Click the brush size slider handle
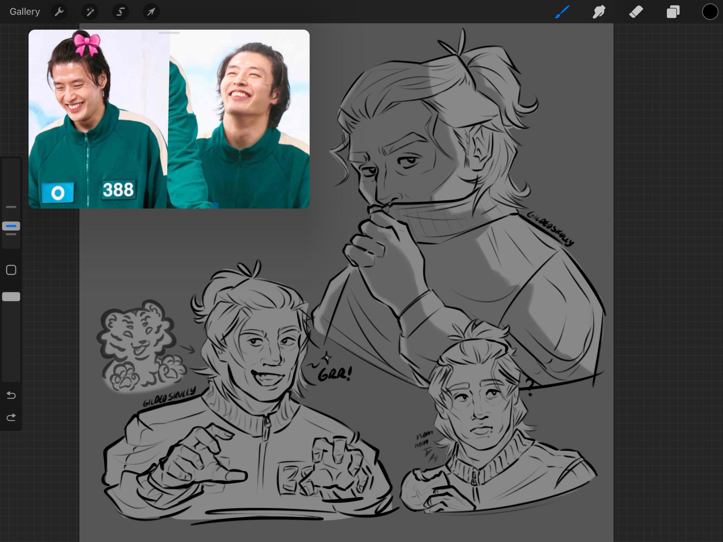Viewport: 723px width, 542px height. coord(11,226)
